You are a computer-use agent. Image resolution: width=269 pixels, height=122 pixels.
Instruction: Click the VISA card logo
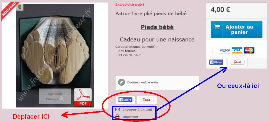click(x=237, y=50)
